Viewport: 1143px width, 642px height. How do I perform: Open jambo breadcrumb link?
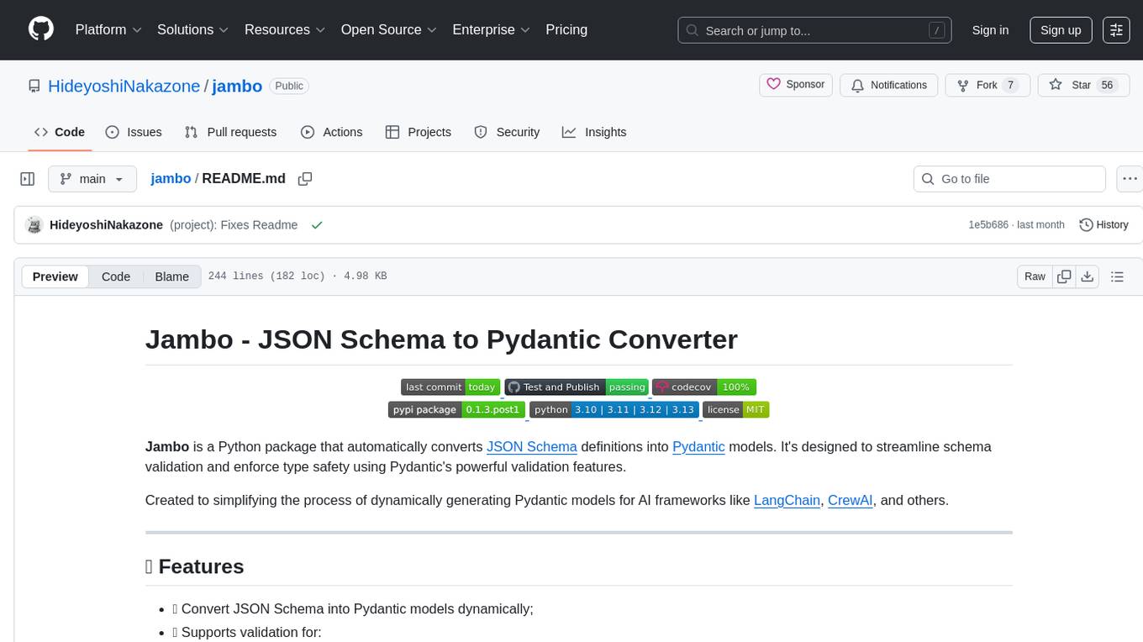tap(171, 178)
